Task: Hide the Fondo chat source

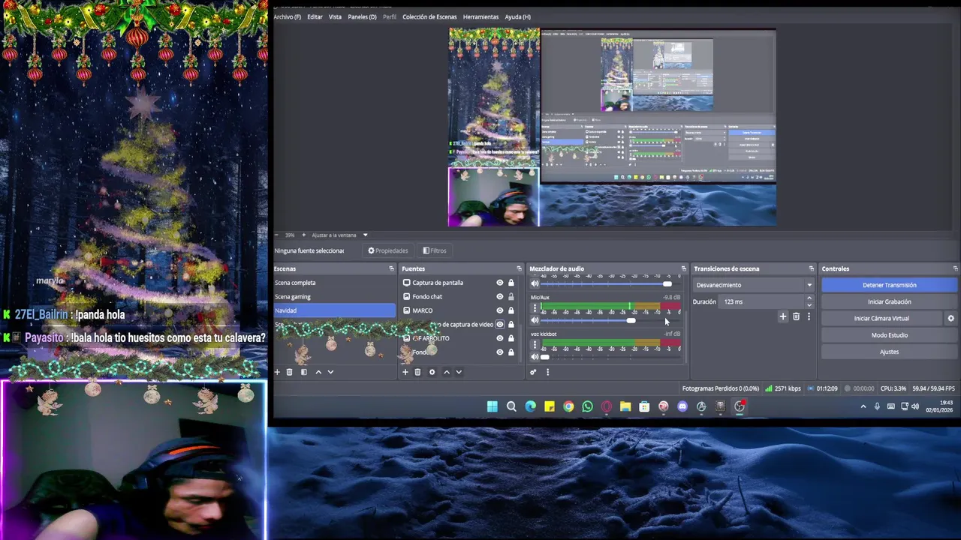Action: (500, 297)
